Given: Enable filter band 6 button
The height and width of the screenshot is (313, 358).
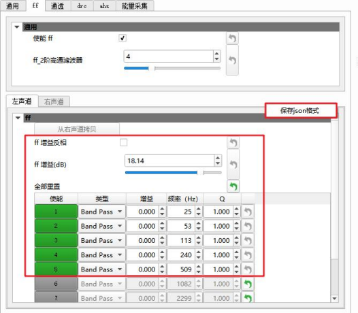Looking at the screenshot, I should 56,284.
